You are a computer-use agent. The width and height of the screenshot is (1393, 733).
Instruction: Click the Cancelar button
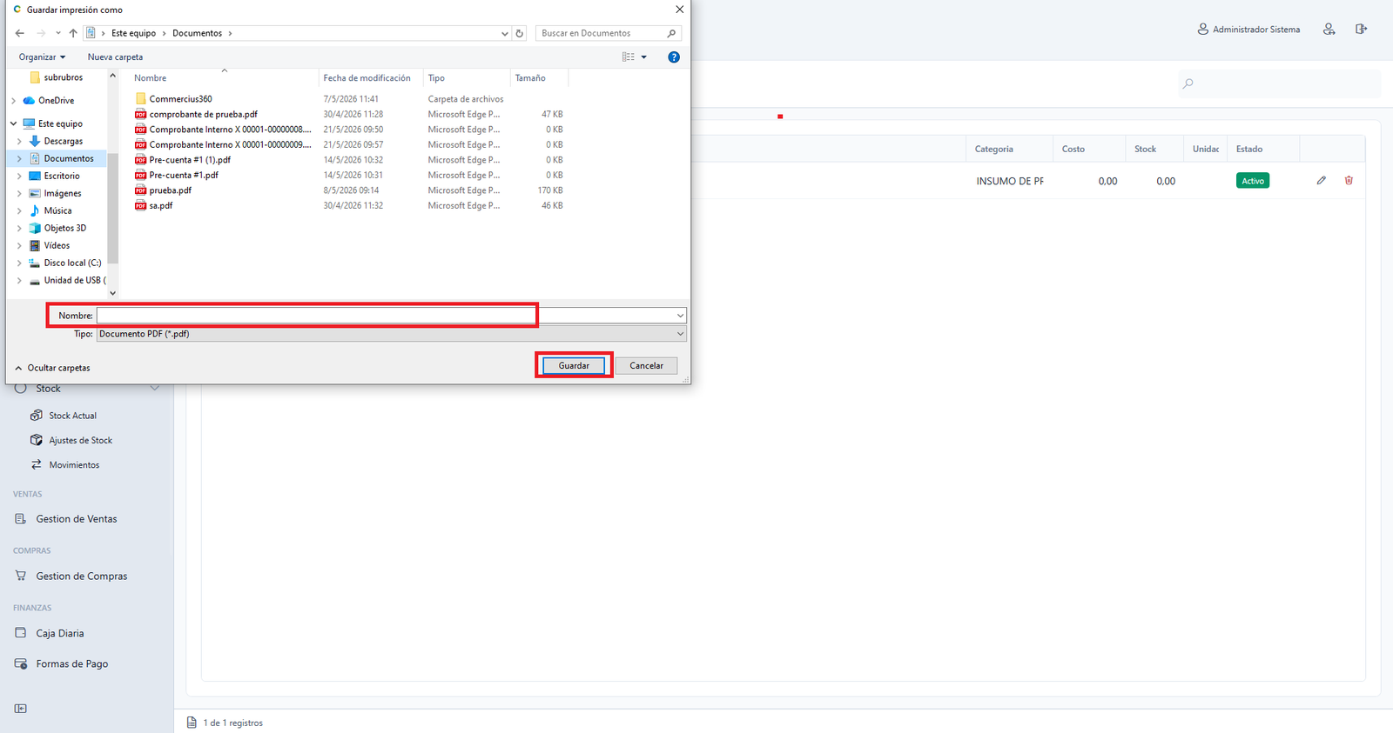pyautogui.click(x=647, y=365)
